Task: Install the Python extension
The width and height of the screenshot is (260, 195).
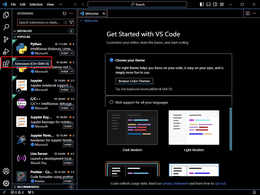Action: pos(65,53)
